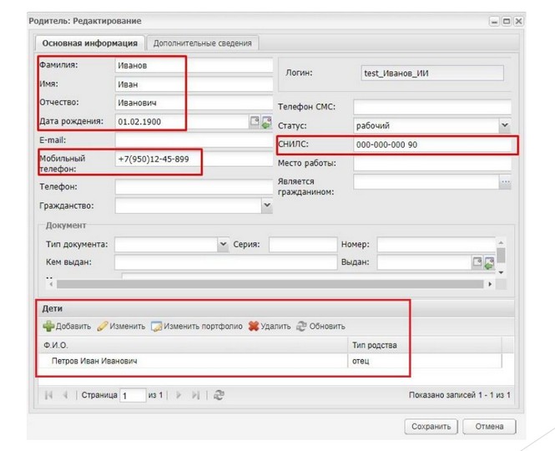The height and width of the screenshot is (451, 555).
Task: Refresh the list with Обновить
Action: 301,327
